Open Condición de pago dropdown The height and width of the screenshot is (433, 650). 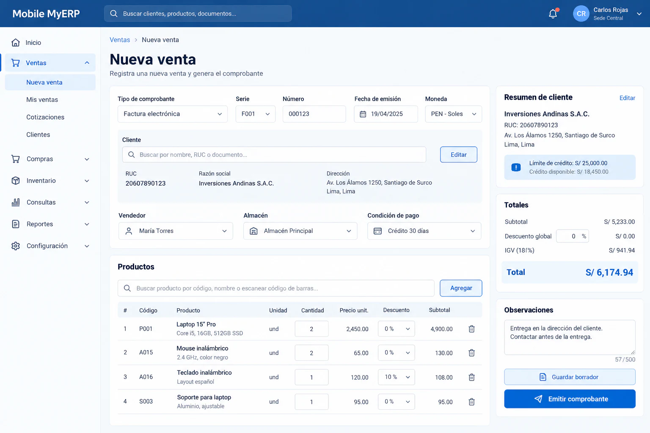424,231
